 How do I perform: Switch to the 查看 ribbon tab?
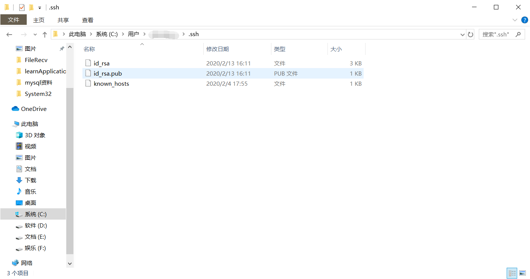click(x=88, y=20)
